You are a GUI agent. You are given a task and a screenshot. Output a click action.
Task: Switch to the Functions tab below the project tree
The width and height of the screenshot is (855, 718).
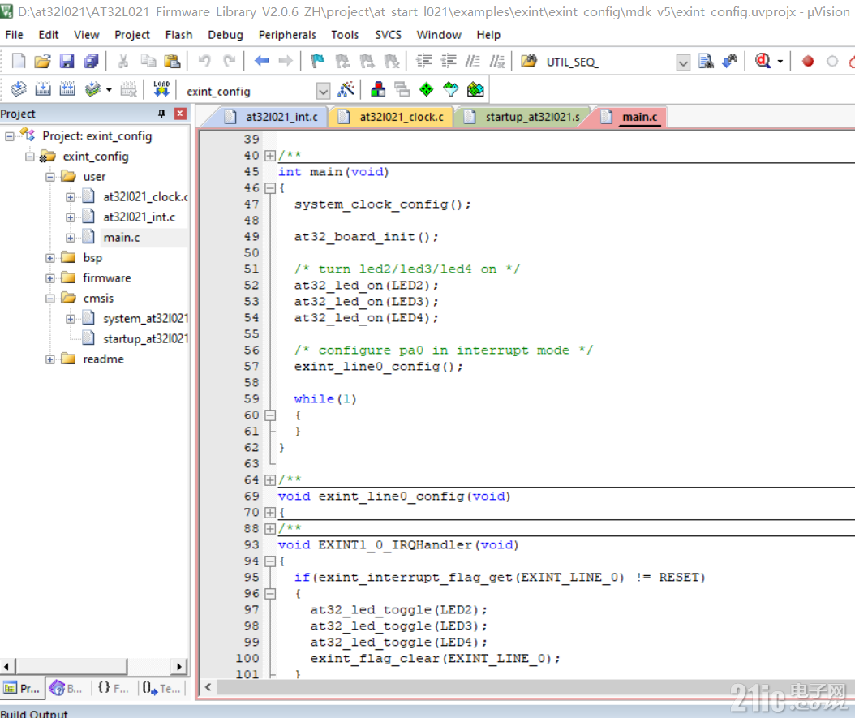pyautogui.click(x=113, y=689)
